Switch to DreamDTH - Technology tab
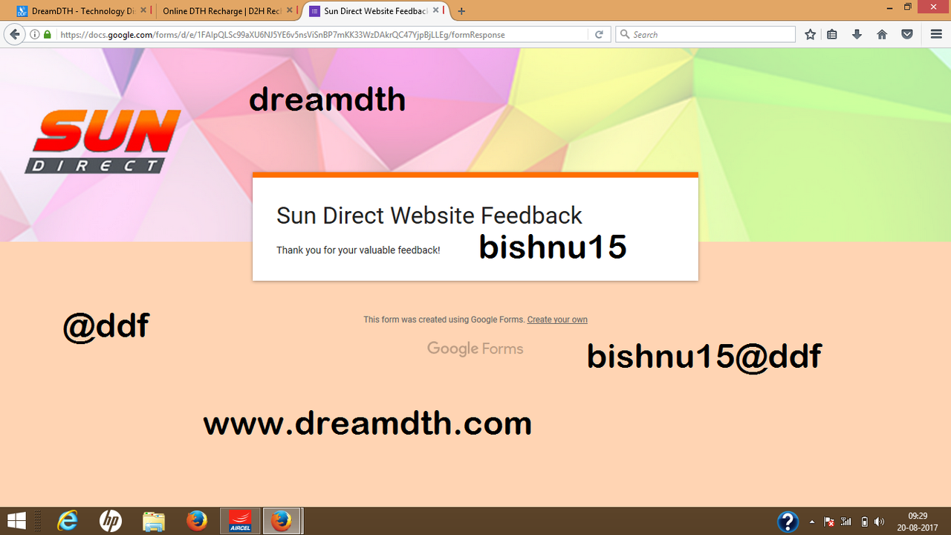Screen dimensions: 951x535 [x=82, y=11]
